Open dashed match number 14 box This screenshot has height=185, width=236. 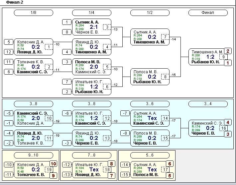click(165, 118)
